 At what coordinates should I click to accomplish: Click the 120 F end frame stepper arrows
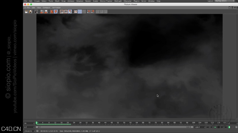(205, 127)
